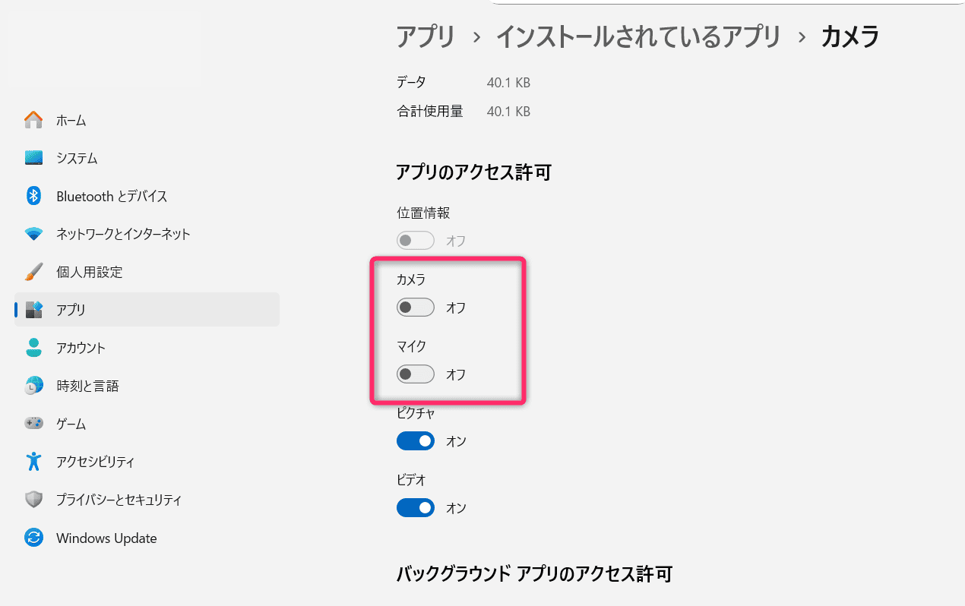Open インストールされているアプリ breadcrumb link

pyautogui.click(x=638, y=36)
